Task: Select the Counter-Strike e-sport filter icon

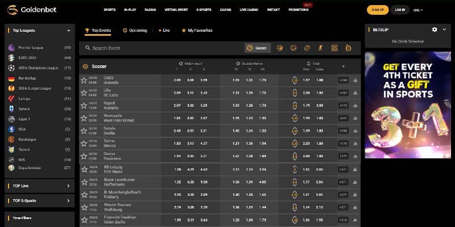Action: tap(321, 48)
